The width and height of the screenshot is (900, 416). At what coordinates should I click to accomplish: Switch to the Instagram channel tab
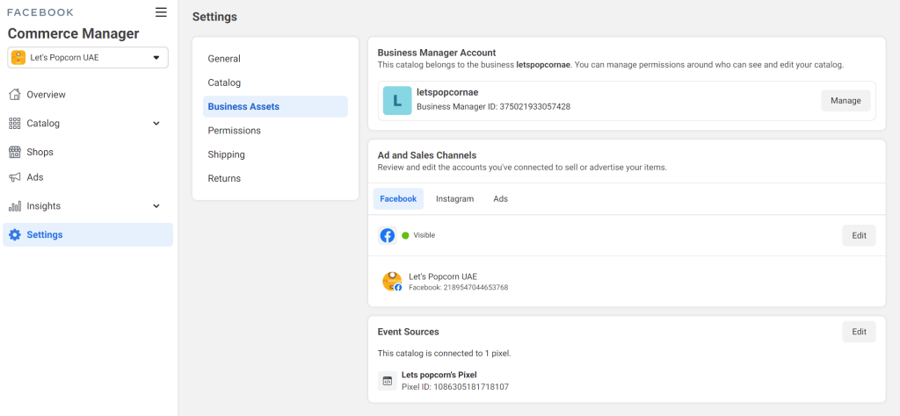[x=454, y=199]
